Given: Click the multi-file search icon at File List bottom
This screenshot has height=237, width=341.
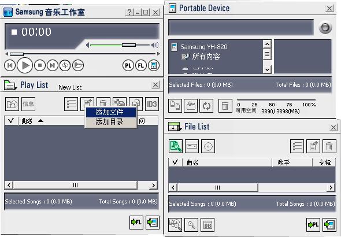Looking at the screenshot, I should pyautogui.click(x=175, y=225).
